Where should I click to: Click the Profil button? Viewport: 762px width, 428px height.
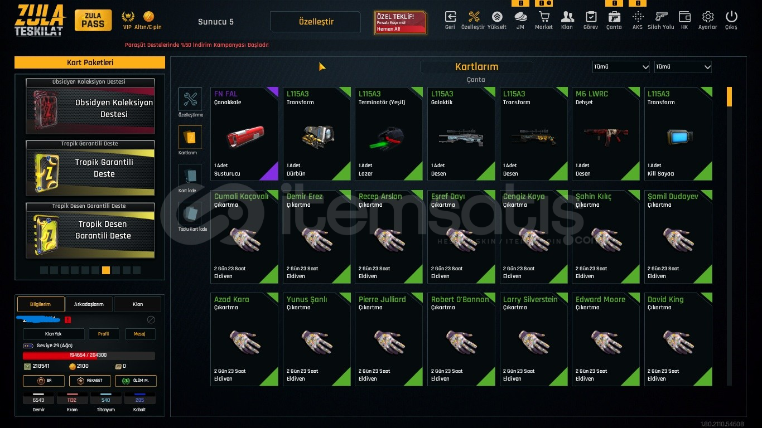coord(104,334)
